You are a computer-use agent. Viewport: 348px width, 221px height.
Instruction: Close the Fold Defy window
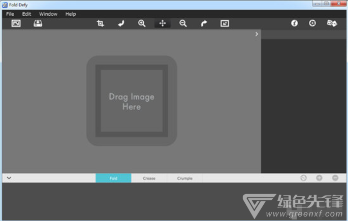pos(339,4)
